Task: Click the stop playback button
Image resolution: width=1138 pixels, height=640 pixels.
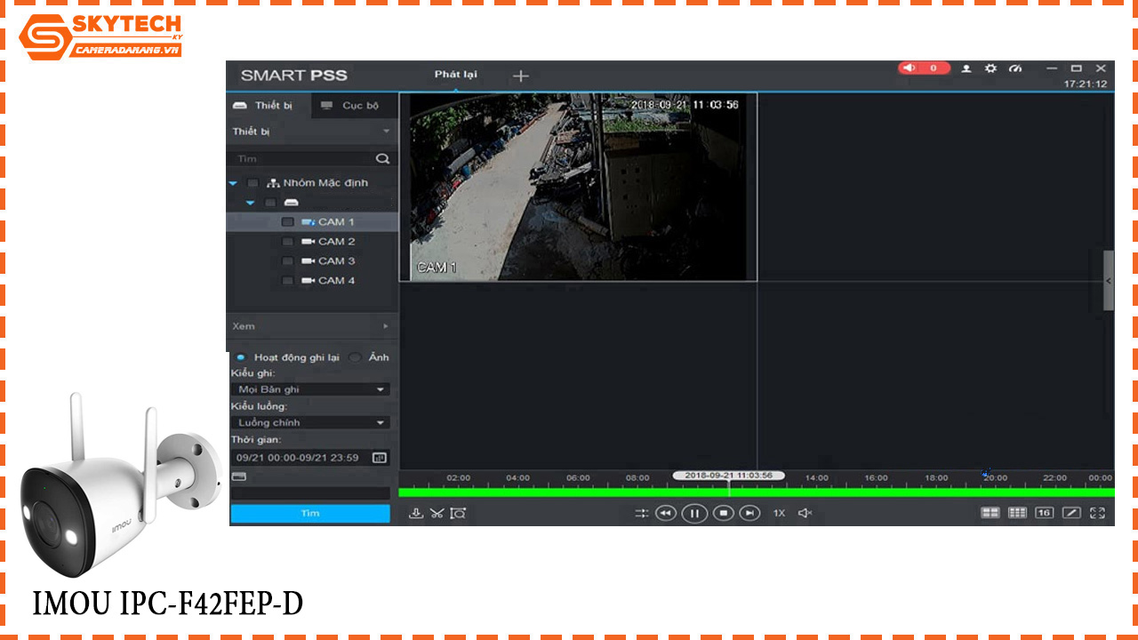Action: click(x=723, y=513)
